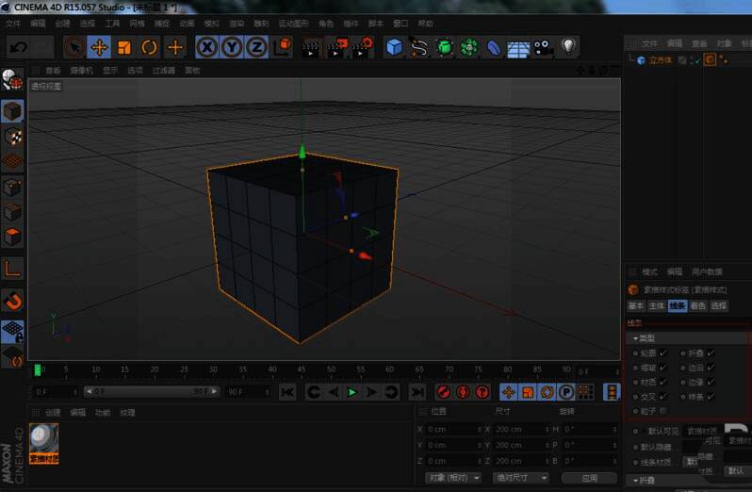Click the Scale tool icon
752x492 pixels.
[124, 46]
